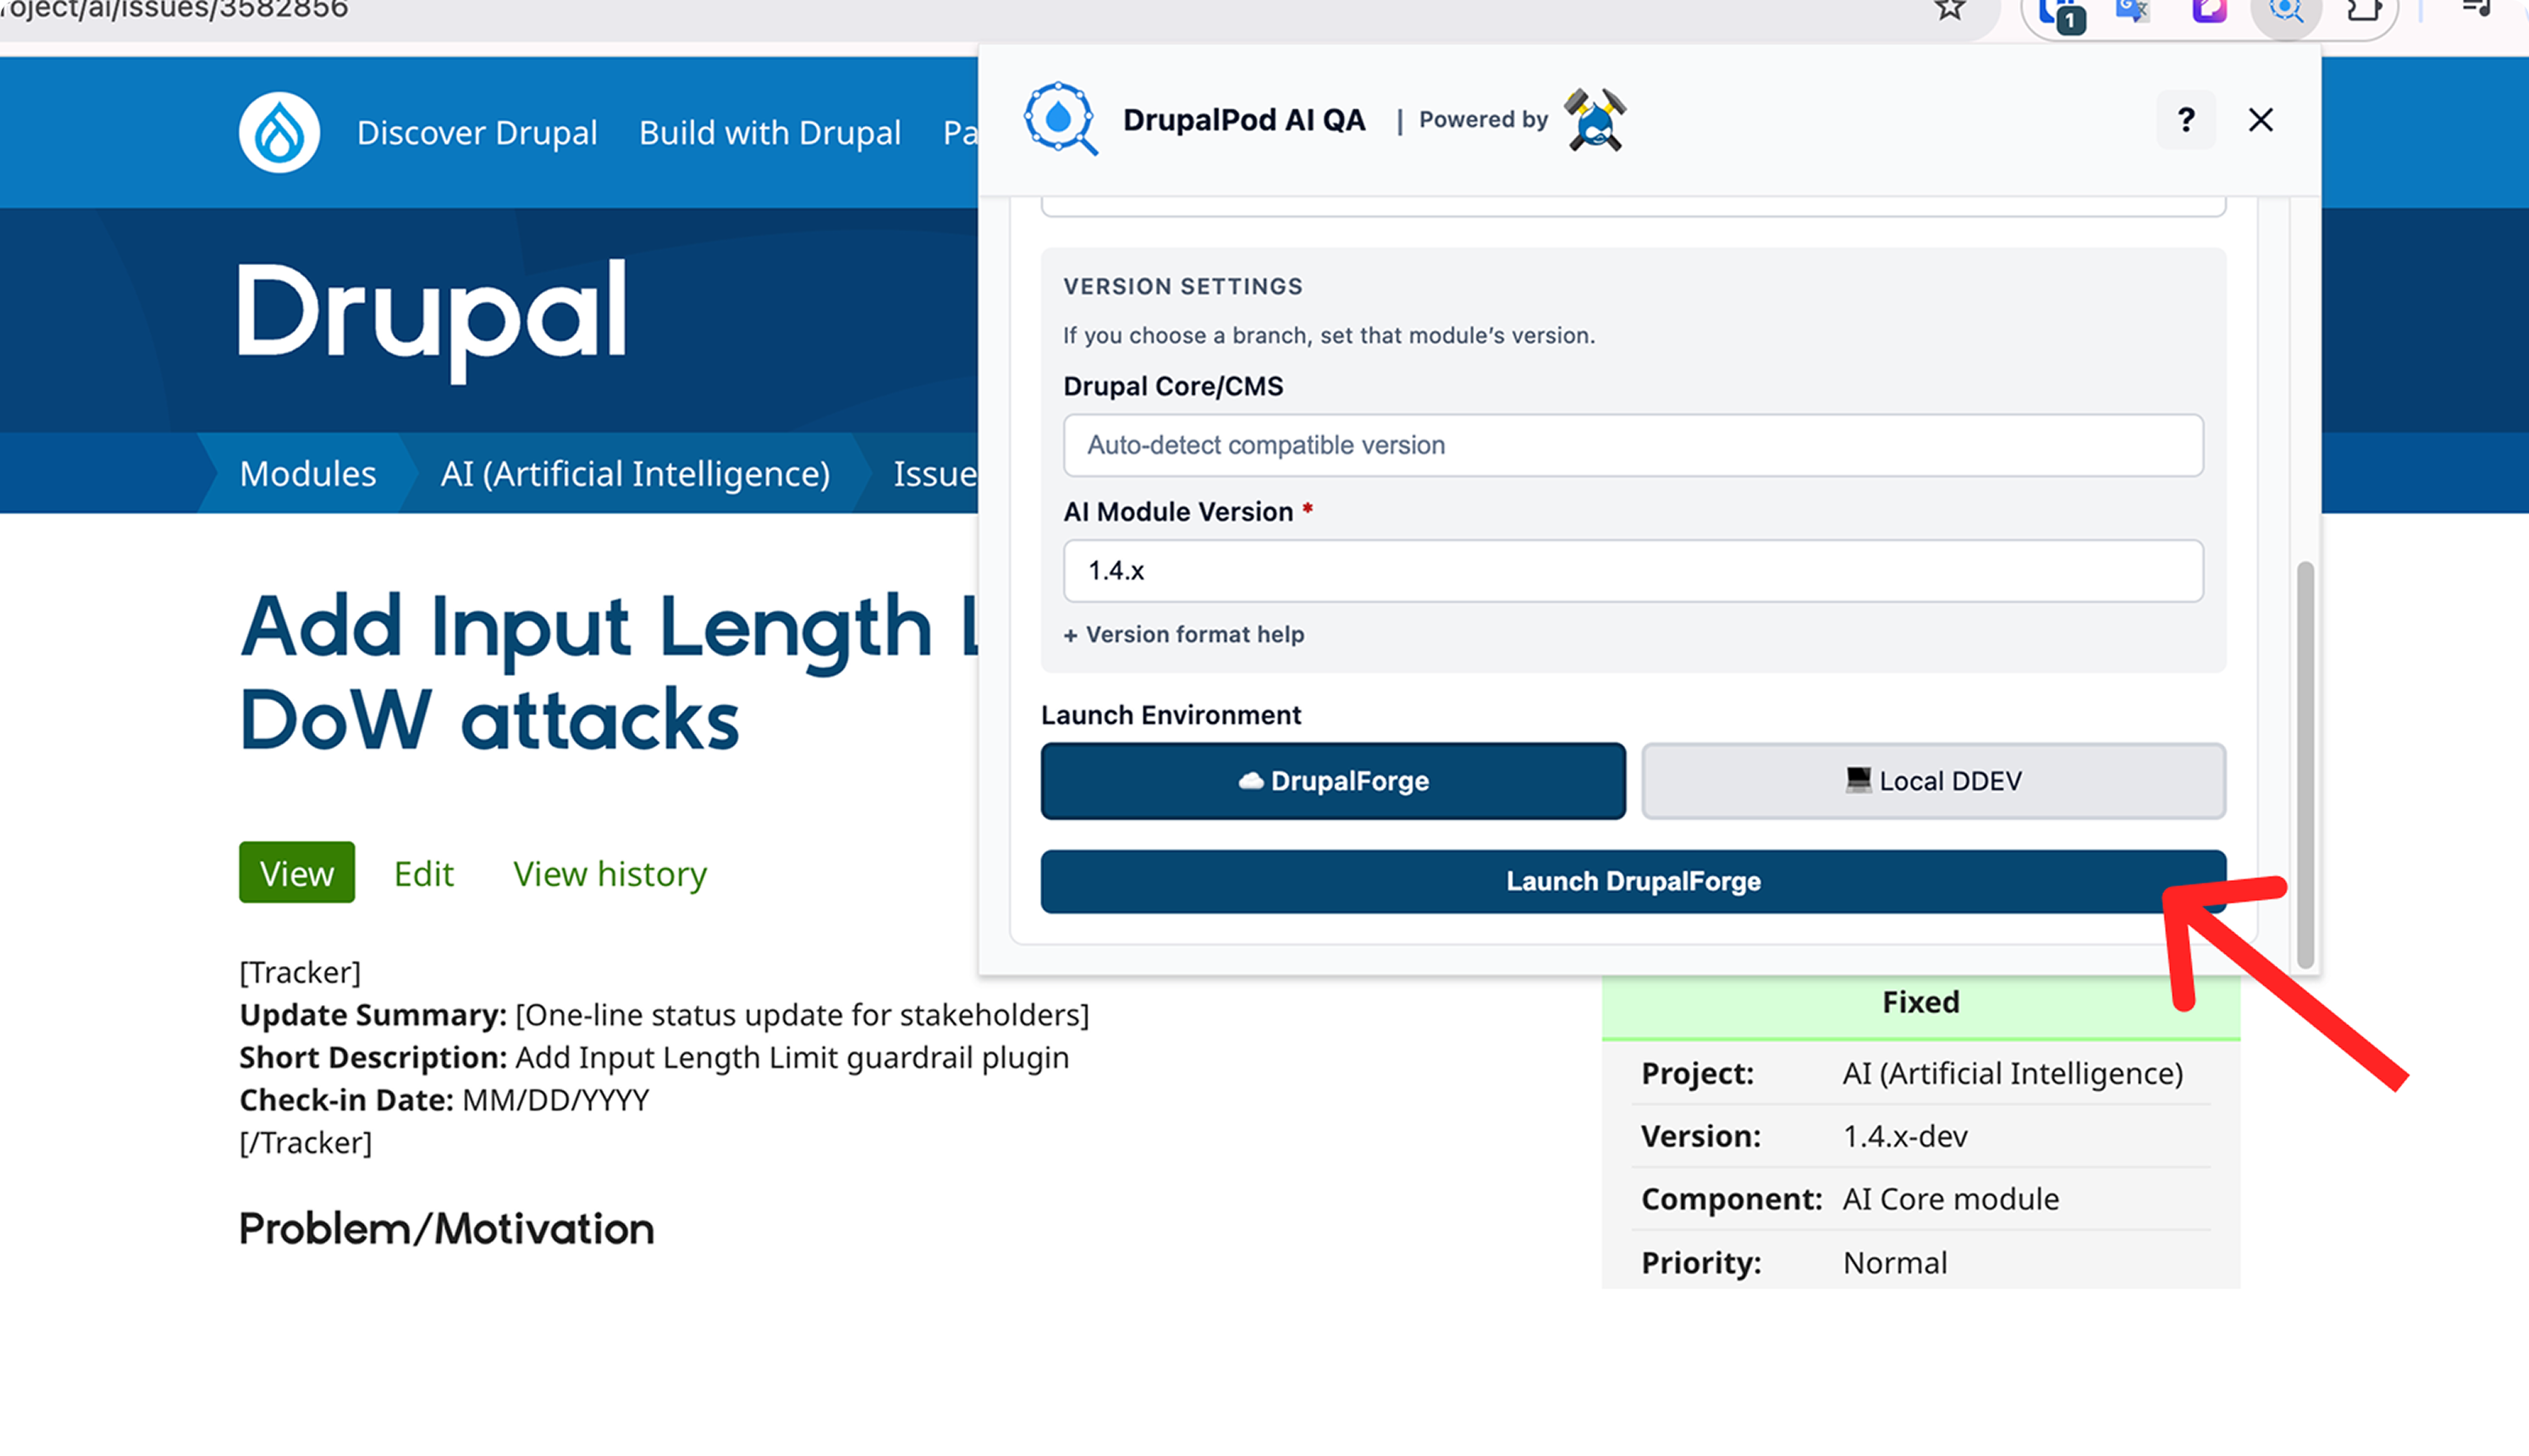
Task: Click the DrupalPod AI QA extension toolbar icon
Action: [x=2286, y=10]
